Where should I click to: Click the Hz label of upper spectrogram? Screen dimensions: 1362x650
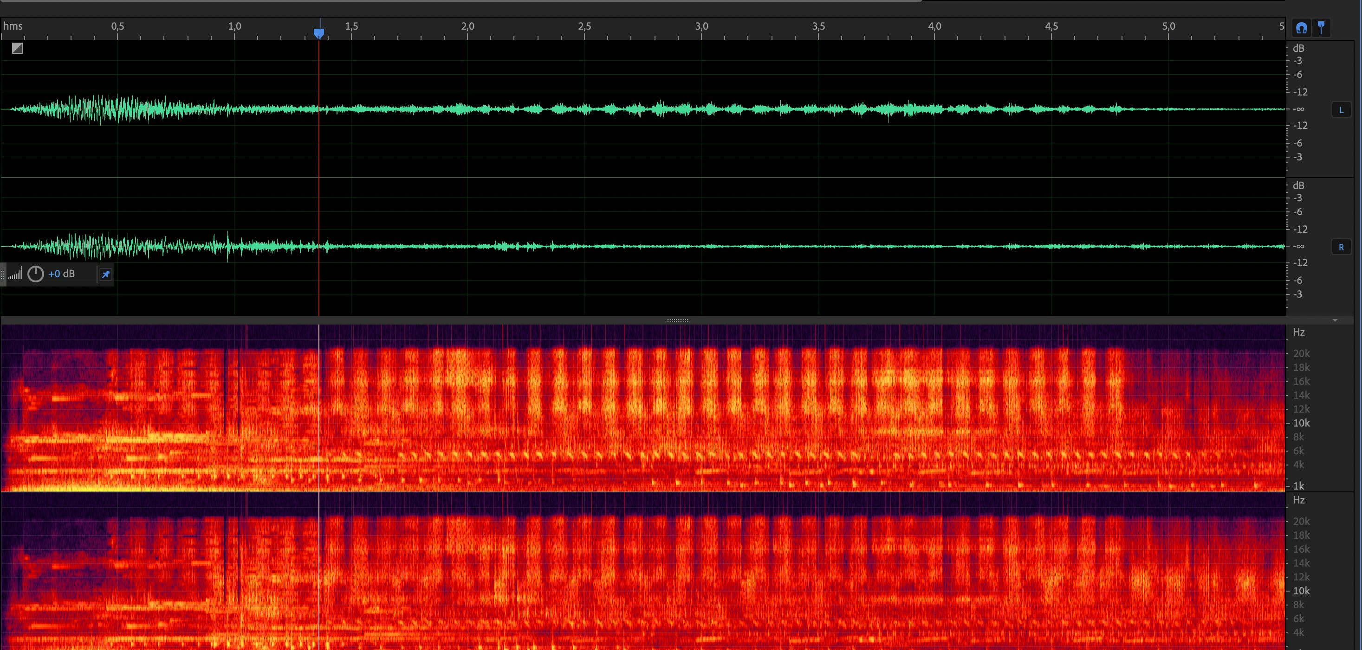(x=1298, y=332)
